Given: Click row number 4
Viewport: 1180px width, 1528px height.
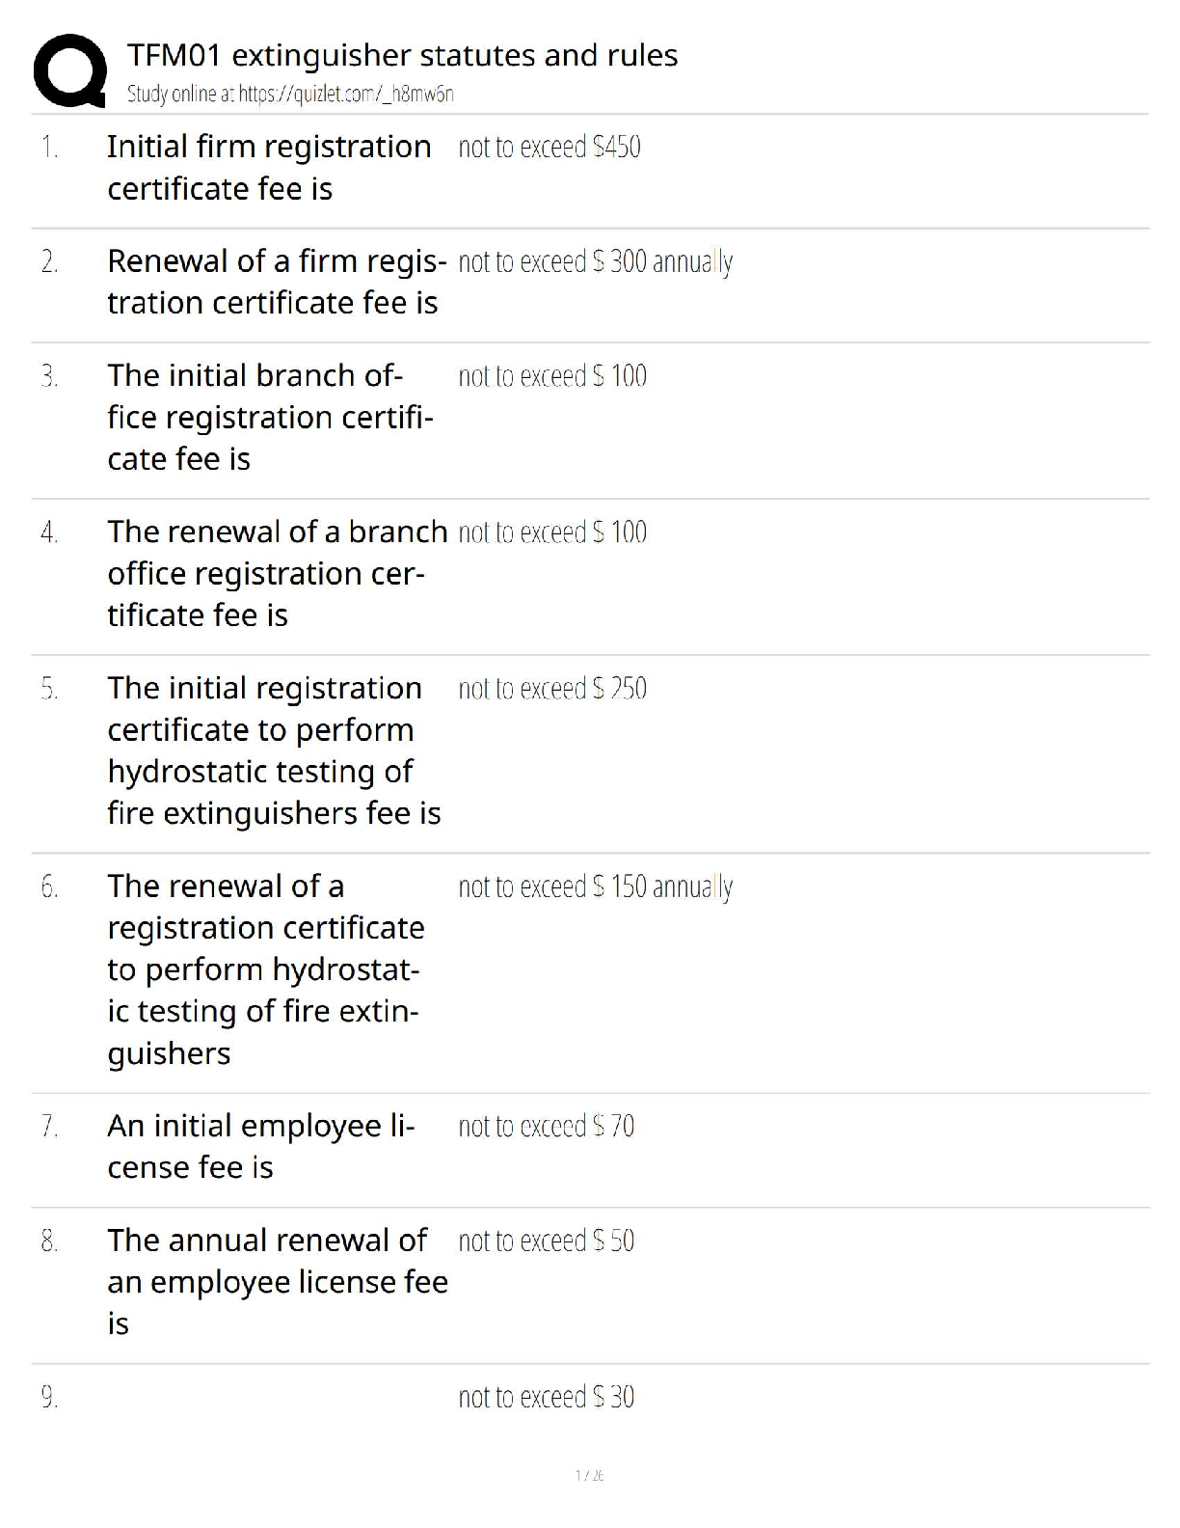Looking at the screenshot, I should [50, 532].
